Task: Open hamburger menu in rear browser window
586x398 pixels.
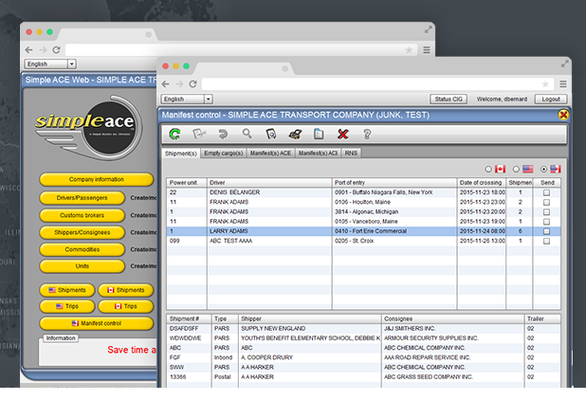Action: [427, 50]
